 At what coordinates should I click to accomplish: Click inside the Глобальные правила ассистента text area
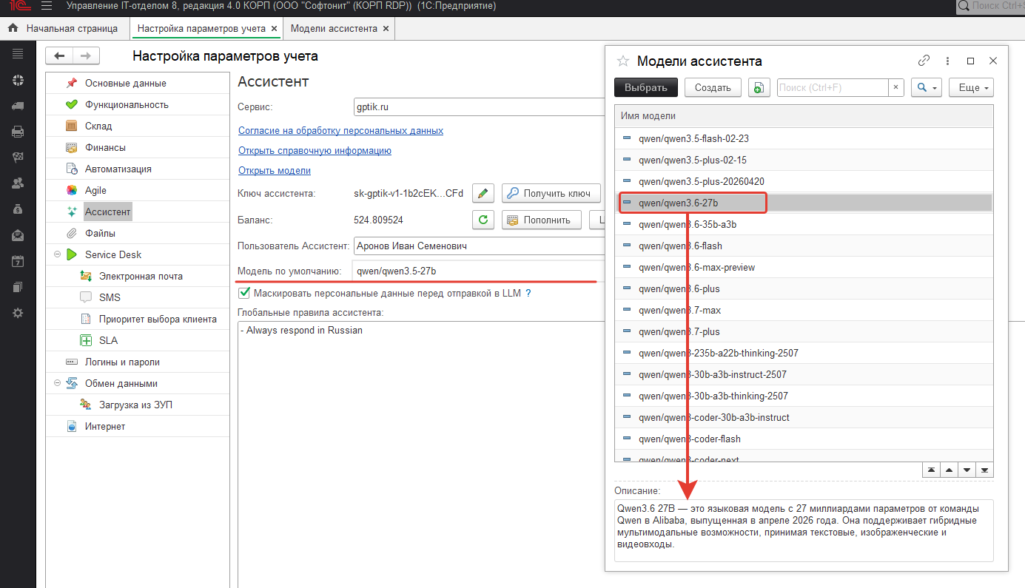tap(420, 454)
